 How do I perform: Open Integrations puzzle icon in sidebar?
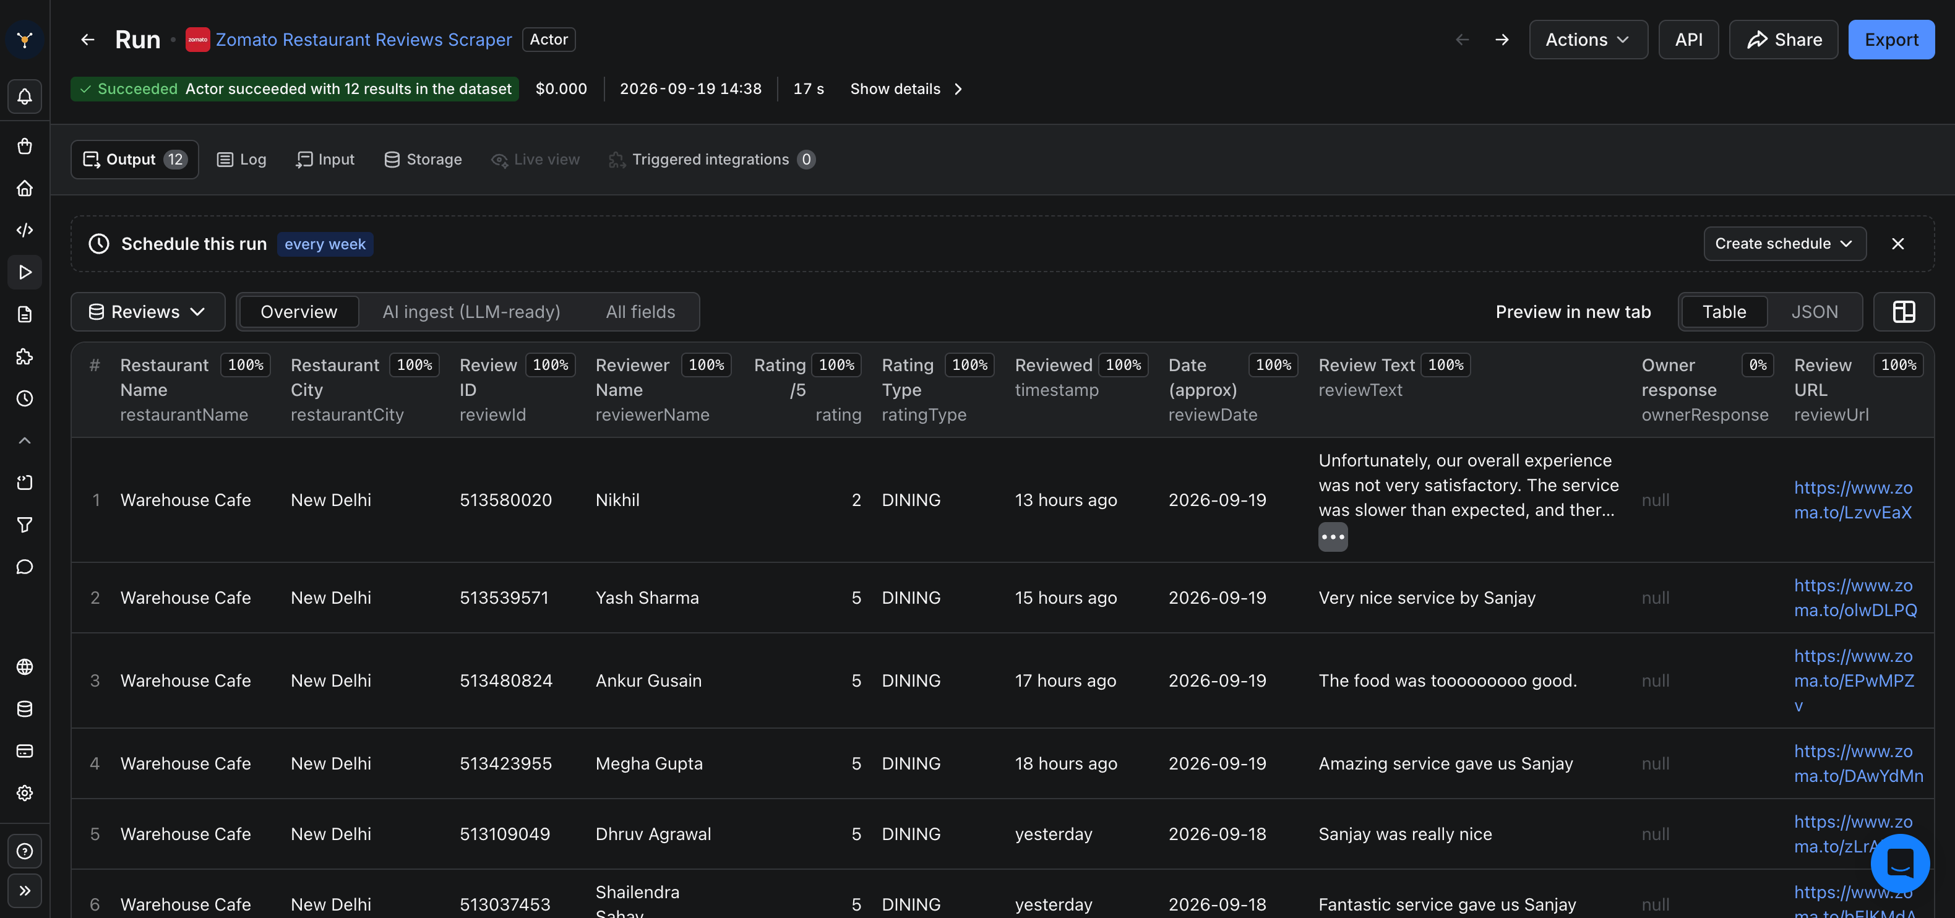coord(24,356)
